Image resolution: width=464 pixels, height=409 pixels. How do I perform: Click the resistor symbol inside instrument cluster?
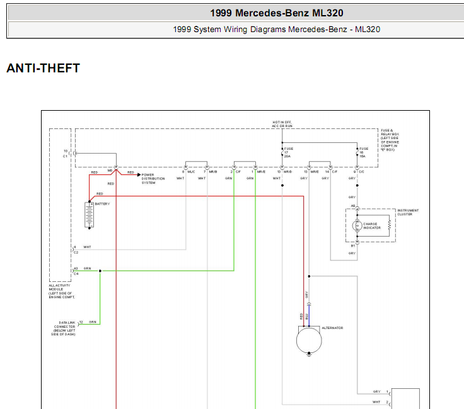coord(390,225)
